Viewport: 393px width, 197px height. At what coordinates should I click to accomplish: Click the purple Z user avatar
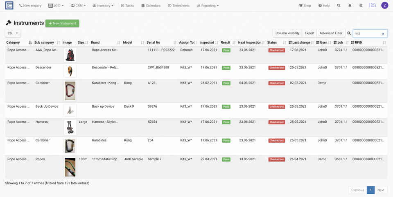pyautogui.click(x=384, y=5)
